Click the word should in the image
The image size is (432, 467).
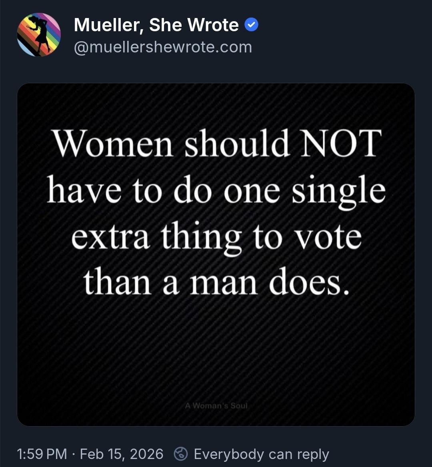point(237,143)
